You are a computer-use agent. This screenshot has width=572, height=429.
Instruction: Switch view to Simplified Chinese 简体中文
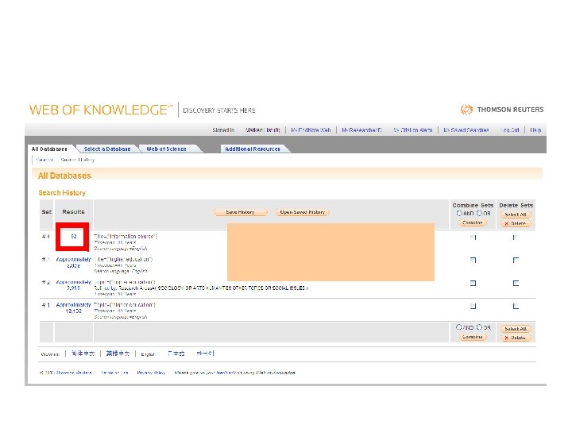click(x=83, y=354)
